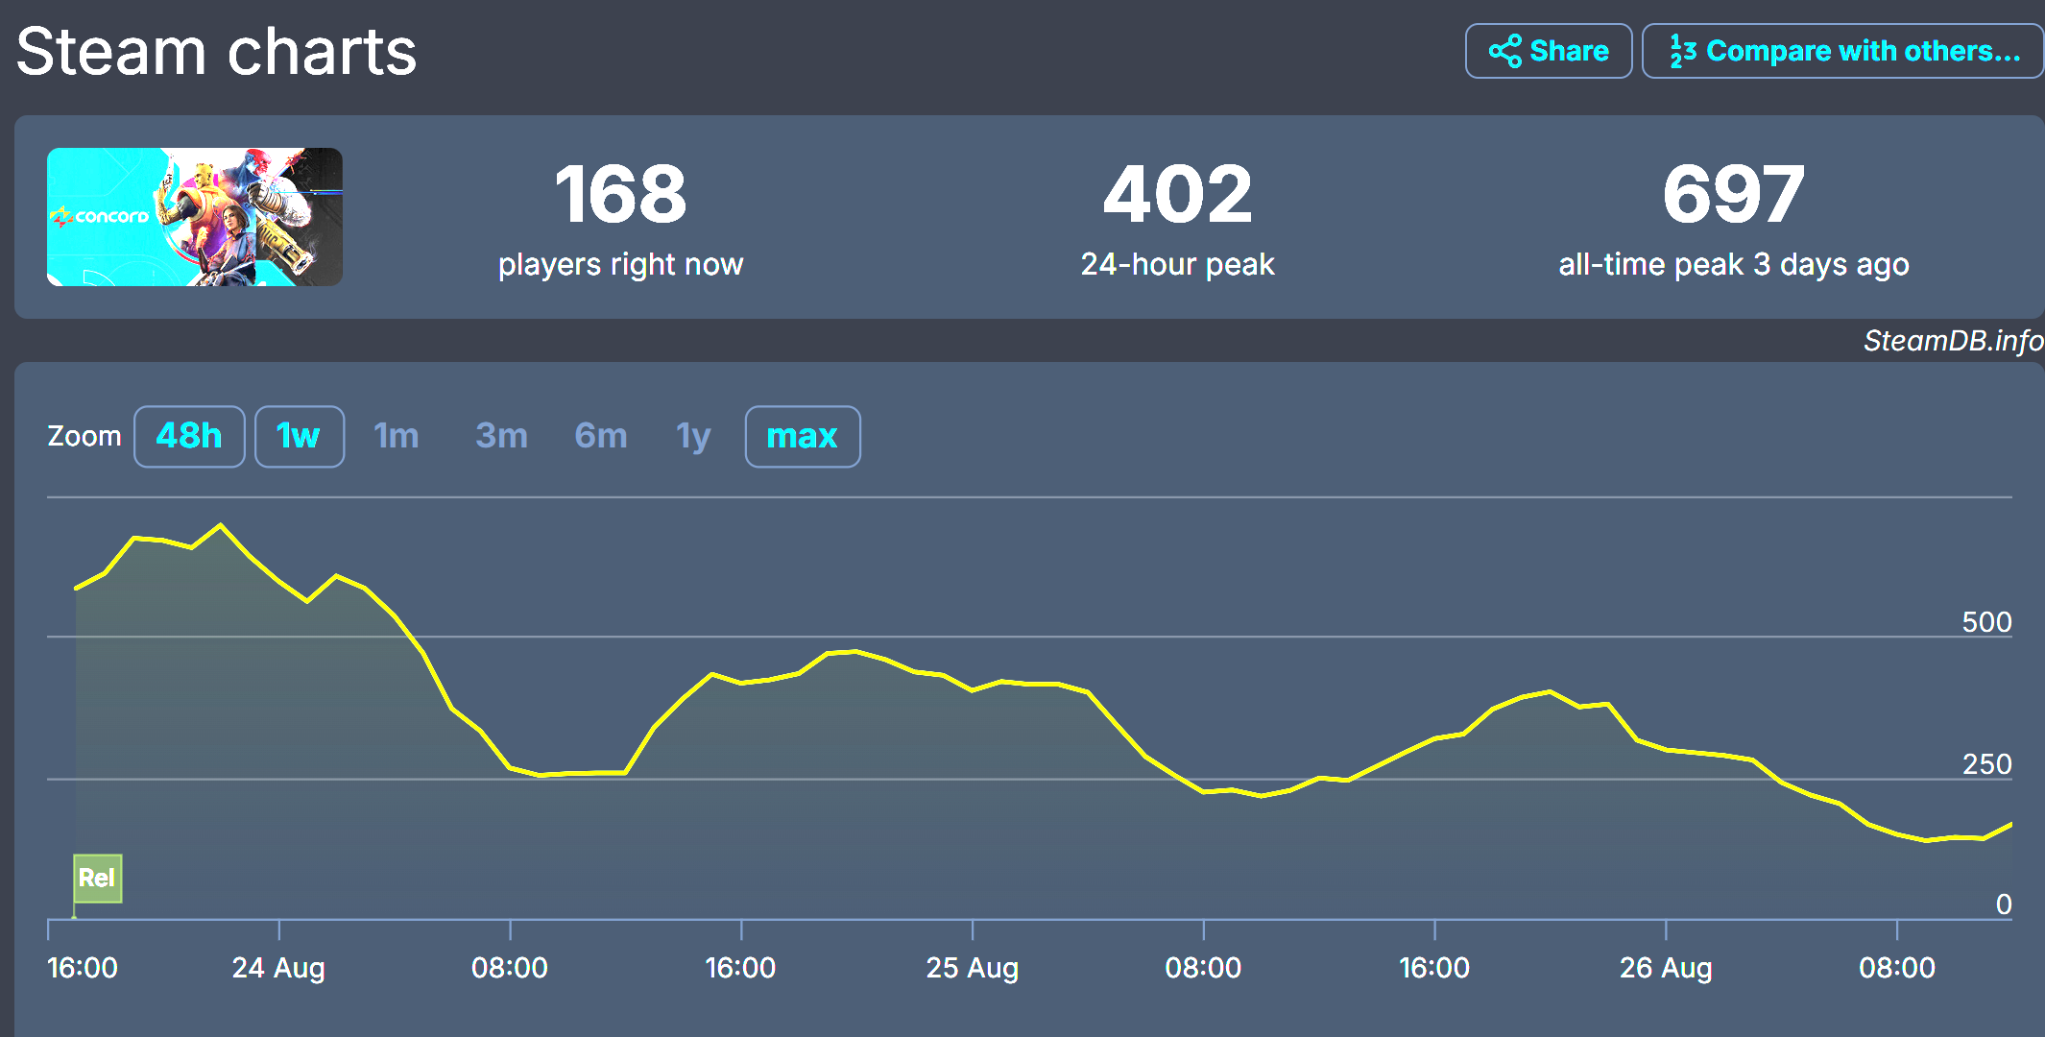Screen dimensions: 2045x1037
Task: Select the 1m zoom range
Action: point(397,437)
